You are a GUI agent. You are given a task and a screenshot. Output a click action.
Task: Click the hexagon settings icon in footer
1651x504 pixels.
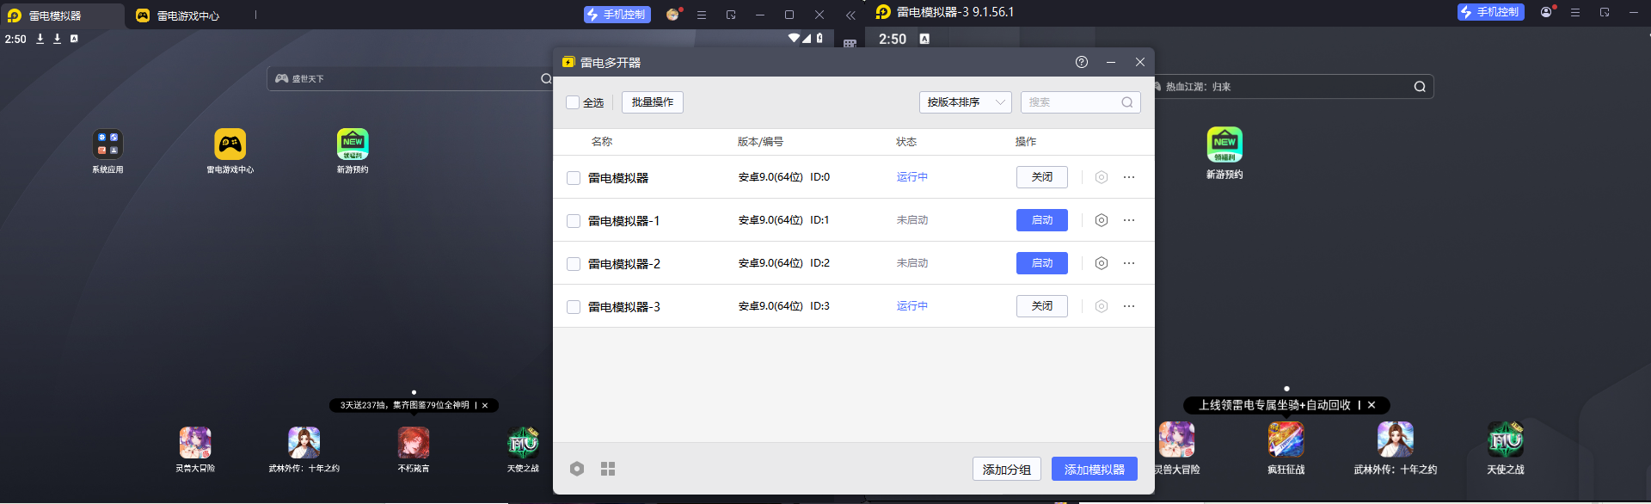pyautogui.click(x=577, y=469)
